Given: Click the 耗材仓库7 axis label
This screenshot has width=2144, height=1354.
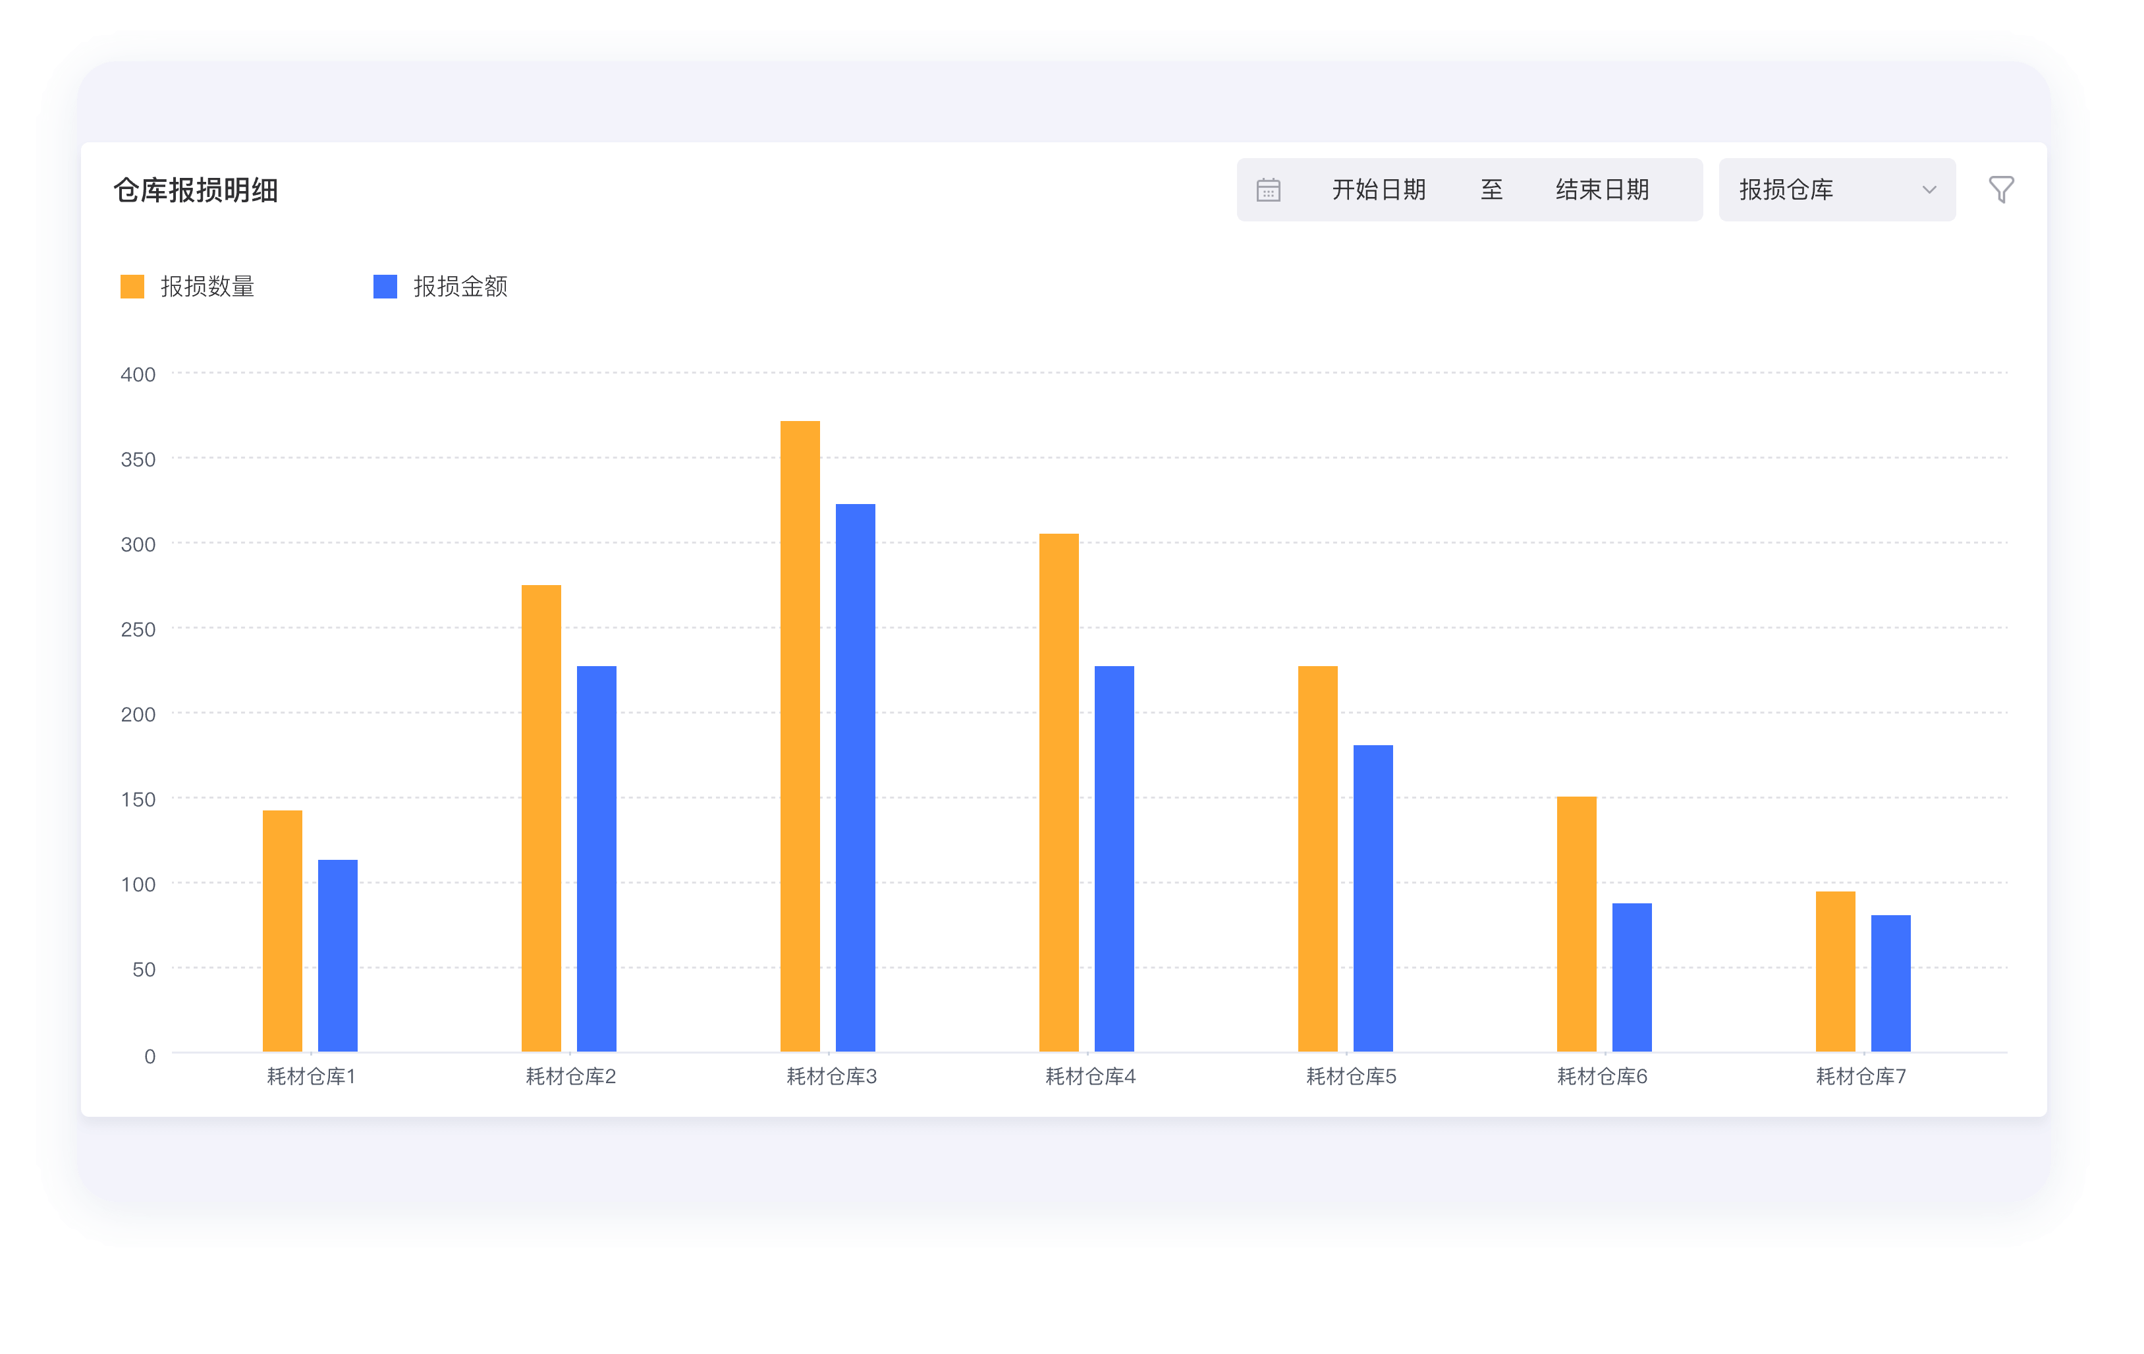Looking at the screenshot, I should (1861, 1076).
